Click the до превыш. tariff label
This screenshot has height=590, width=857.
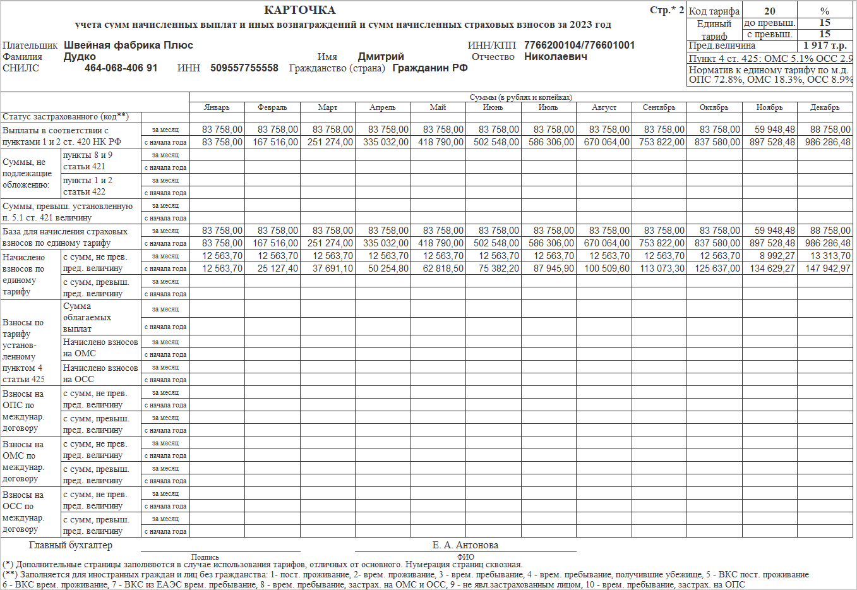coord(770,23)
